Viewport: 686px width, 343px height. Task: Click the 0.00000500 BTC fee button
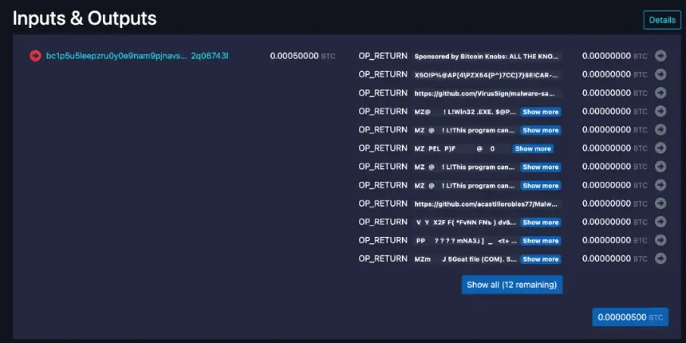point(629,317)
